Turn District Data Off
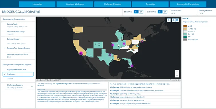The width and height of the screenshot is (216, 109). pos(165,12)
